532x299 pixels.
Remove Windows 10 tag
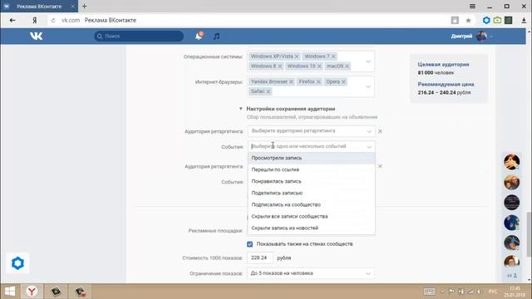[x=319, y=66]
